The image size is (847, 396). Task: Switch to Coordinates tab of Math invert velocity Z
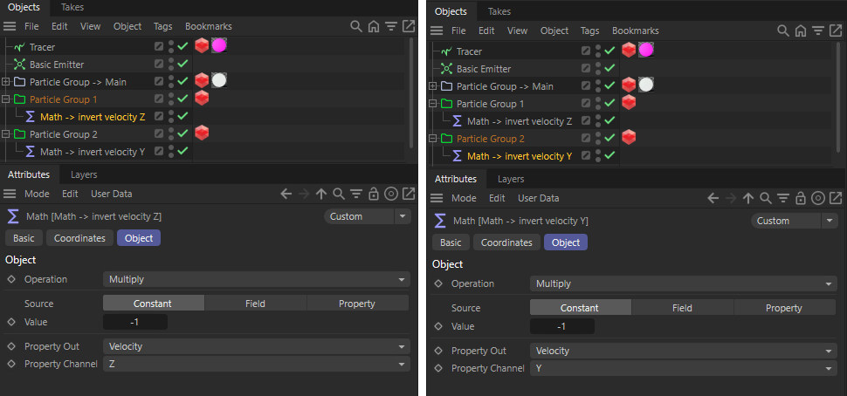[79, 238]
